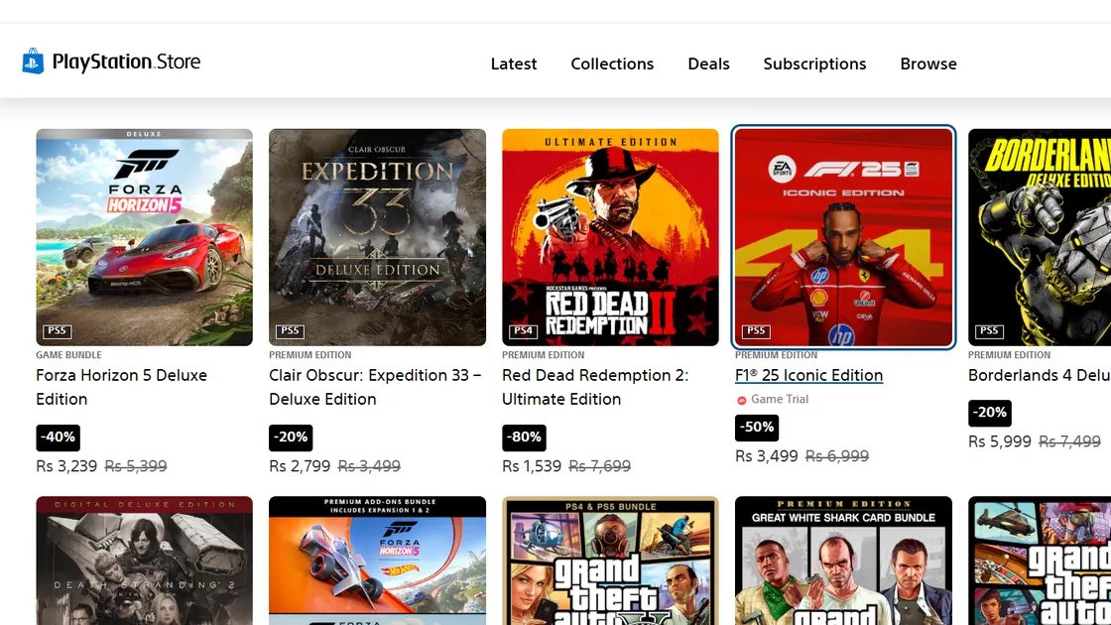
Task: Click PS5 badge on Expedition 33 cover
Action: pos(291,331)
